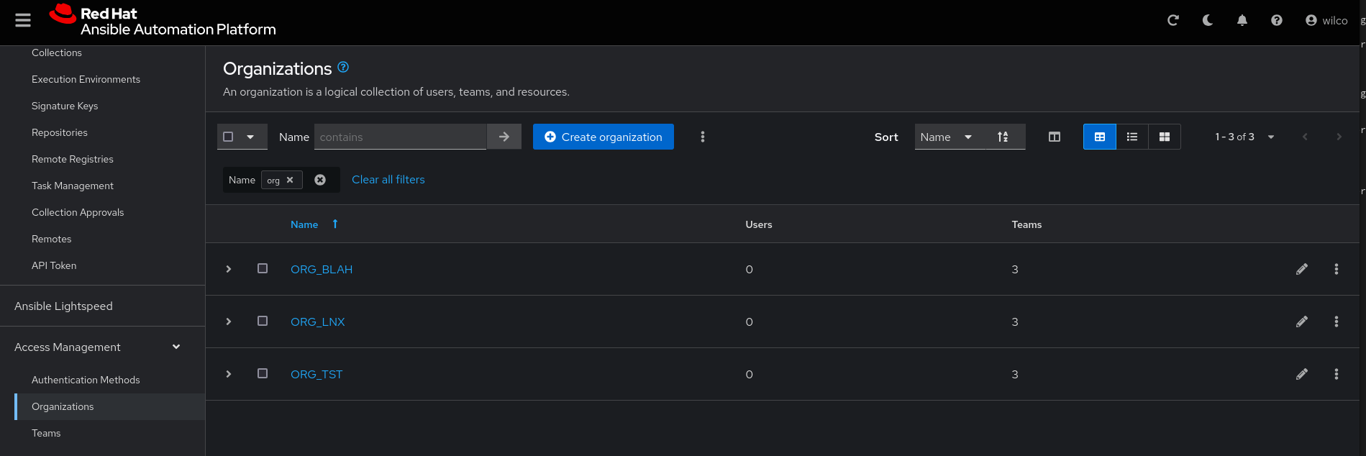Open the ORG_BLAH organization link
Image resolution: width=1366 pixels, height=456 pixels.
coord(322,269)
